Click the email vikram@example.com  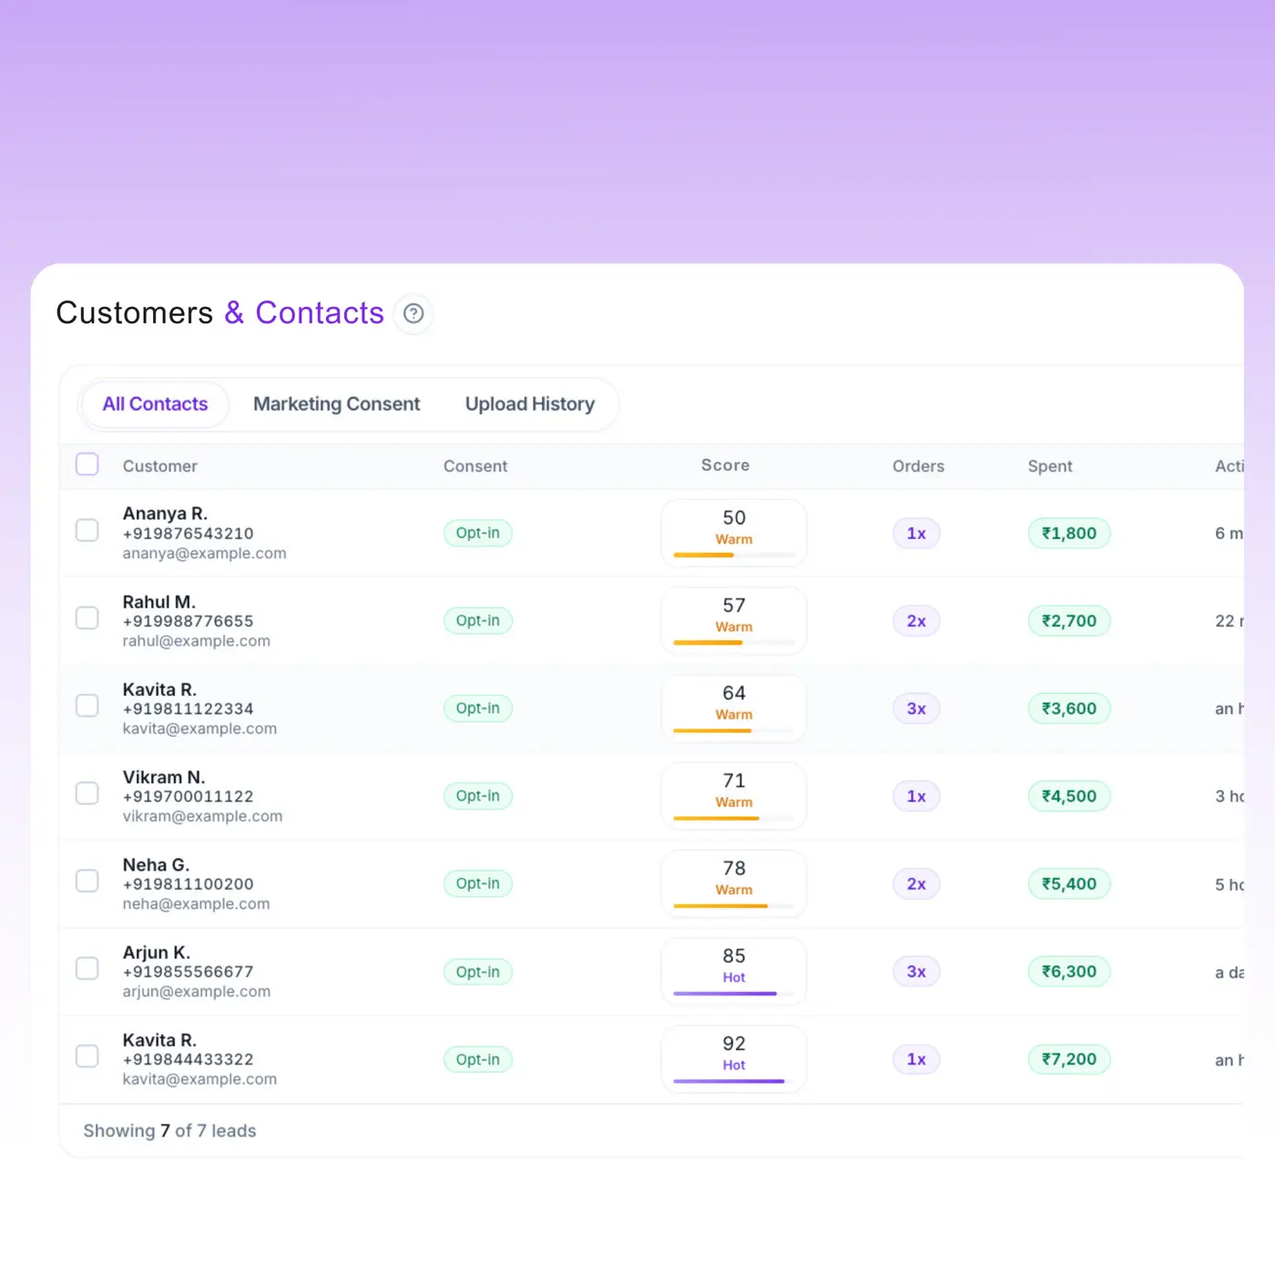(x=202, y=816)
